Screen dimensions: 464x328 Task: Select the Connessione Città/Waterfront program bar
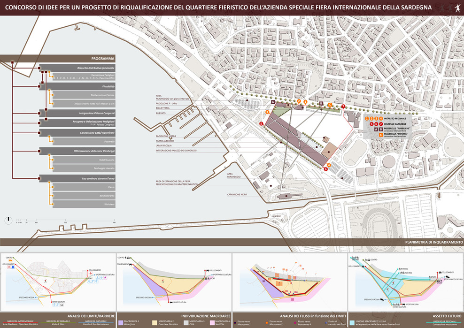click(77, 133)
